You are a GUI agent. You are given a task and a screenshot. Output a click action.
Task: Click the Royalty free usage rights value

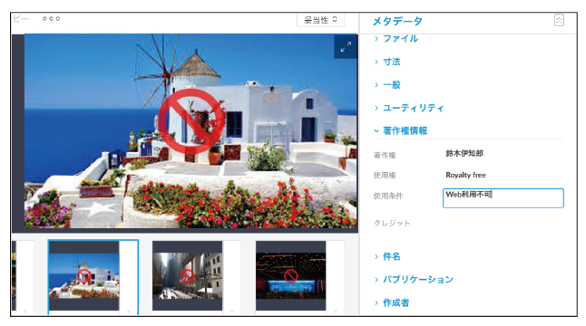click(x=465, y=175)
